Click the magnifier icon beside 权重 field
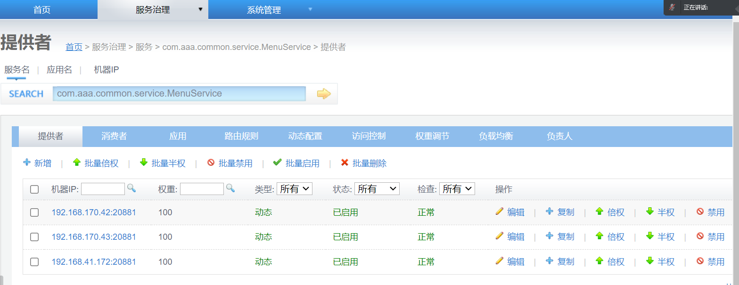 [230, 188]
